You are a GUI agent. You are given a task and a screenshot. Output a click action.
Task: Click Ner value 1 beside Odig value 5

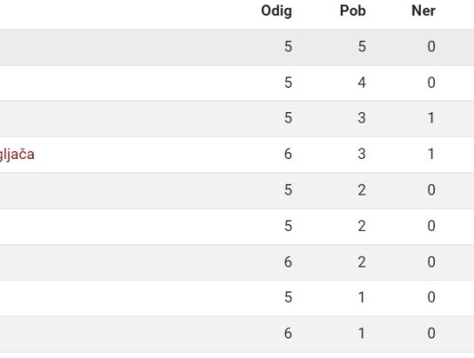[x=431, y=118]
